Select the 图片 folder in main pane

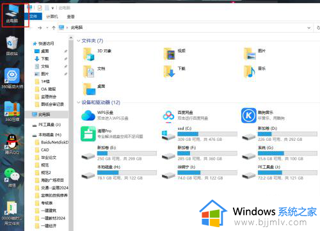pos(255,54)
